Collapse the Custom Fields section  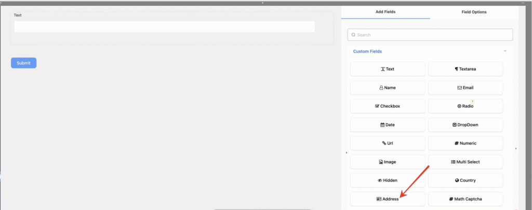pyautogui.click(x=504, y=51)
